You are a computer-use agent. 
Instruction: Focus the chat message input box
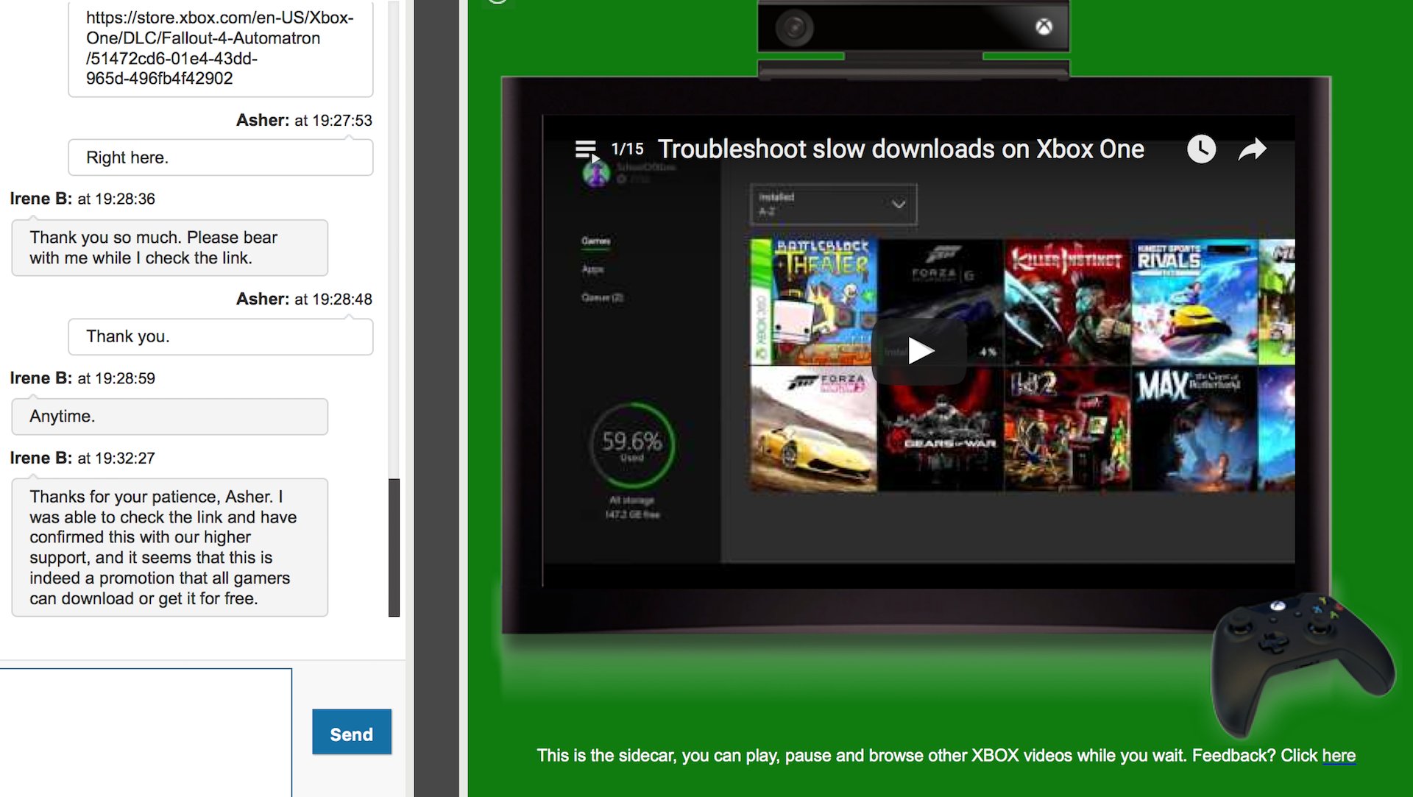tap(146, 732)
